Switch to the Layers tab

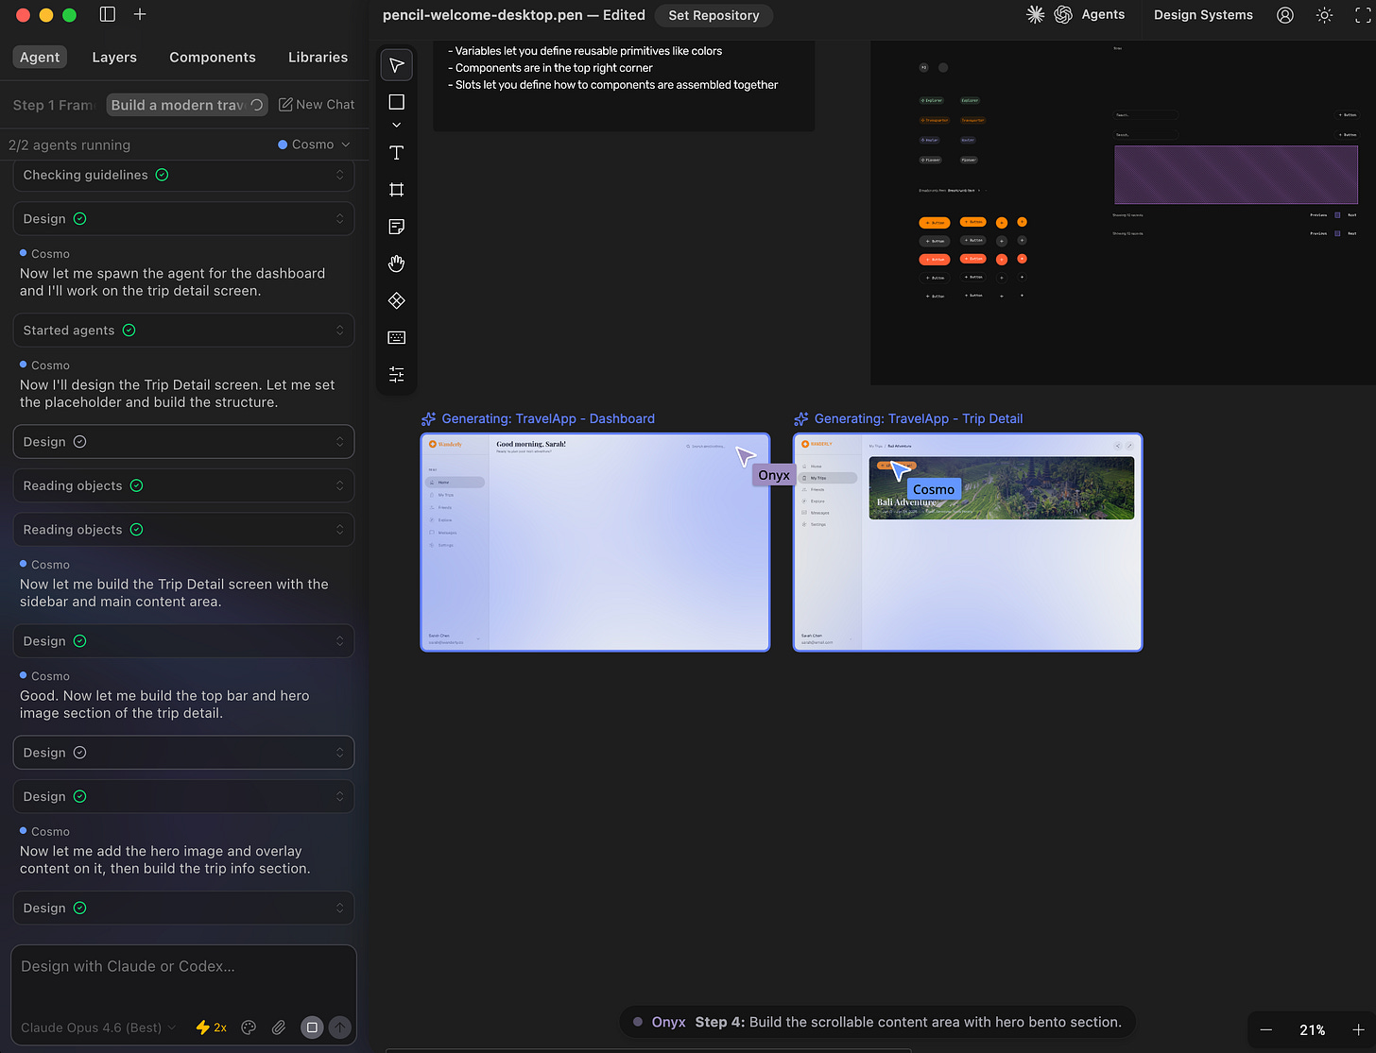pos(114,57)
